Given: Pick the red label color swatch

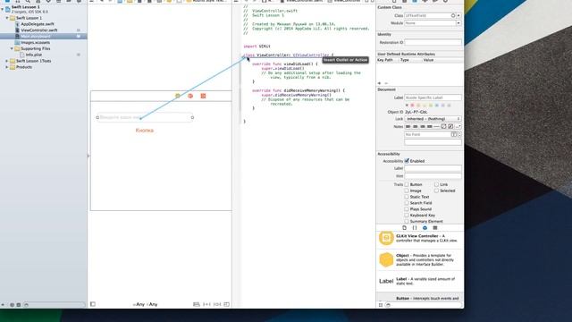Looking at the screenshot, I should 412,106.
